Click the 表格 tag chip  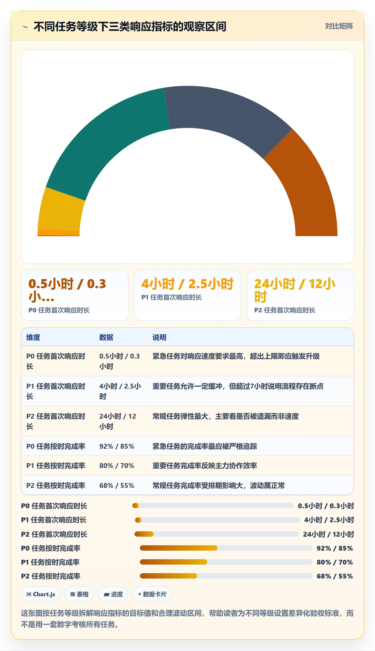point(79,594)
